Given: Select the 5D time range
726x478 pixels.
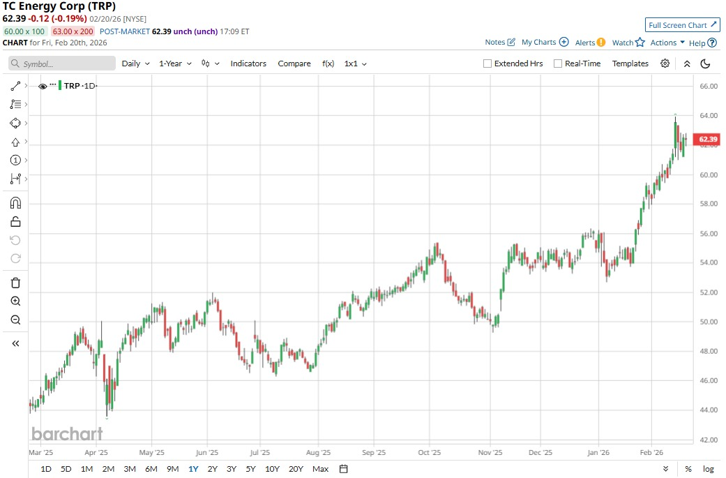Looking at the screenshot, I should point(66,469).
